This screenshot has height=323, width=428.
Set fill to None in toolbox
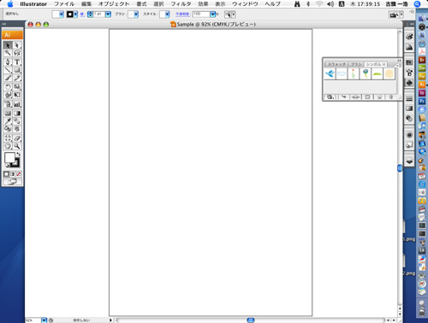(19, 174)
